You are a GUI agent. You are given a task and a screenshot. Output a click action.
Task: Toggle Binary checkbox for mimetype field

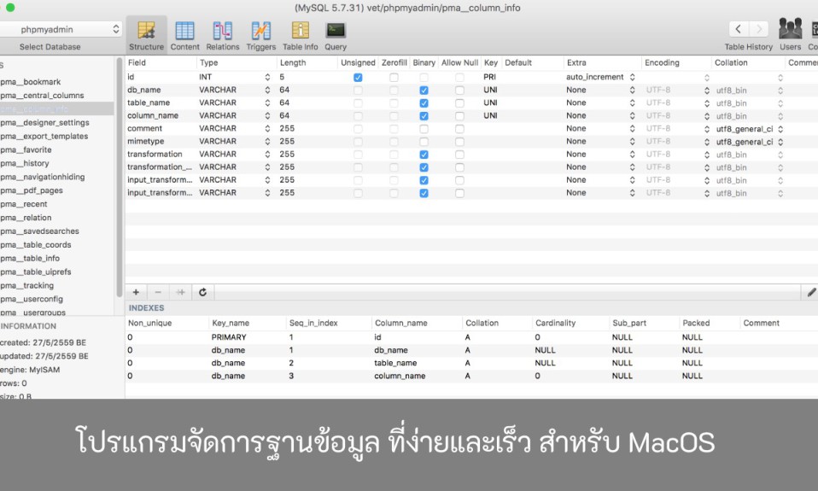pos(424,142)
